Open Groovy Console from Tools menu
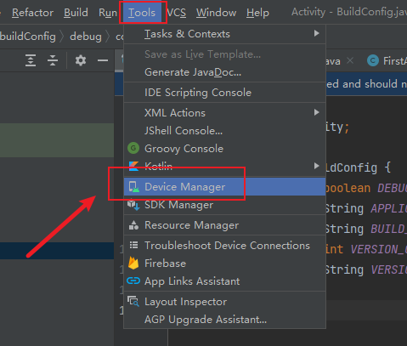Image resolution: width=407 pixels, height=346 pixels. click(224, 149)
